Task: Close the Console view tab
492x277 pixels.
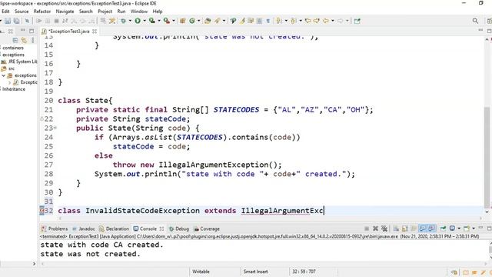Action: pyautogui.click(x=161, y=229)
